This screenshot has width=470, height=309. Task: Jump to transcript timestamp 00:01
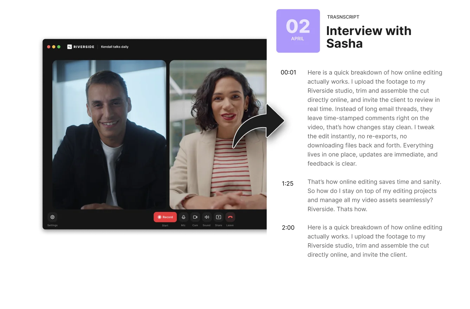pos(288,73)
